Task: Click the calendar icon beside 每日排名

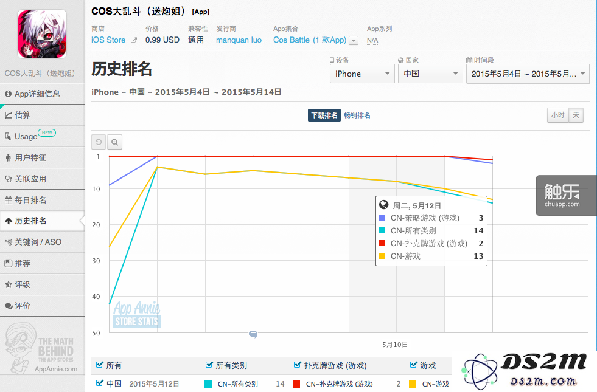Action: click(9, 200)
